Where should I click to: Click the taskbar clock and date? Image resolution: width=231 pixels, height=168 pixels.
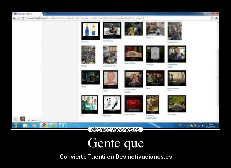tap(211, 126)
